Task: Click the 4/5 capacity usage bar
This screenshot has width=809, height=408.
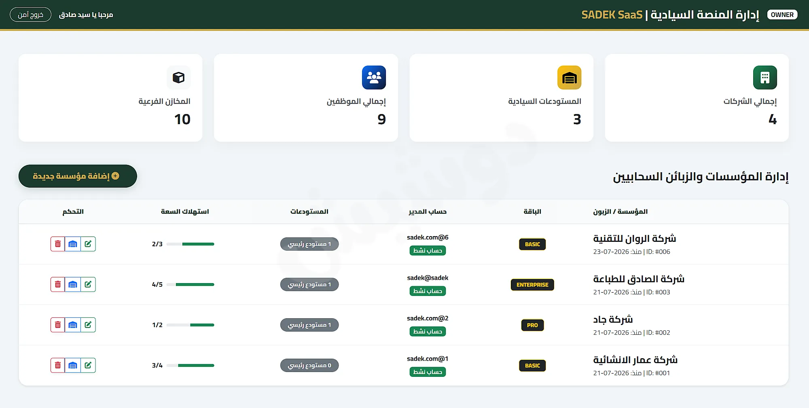Action: coord(190,284)
